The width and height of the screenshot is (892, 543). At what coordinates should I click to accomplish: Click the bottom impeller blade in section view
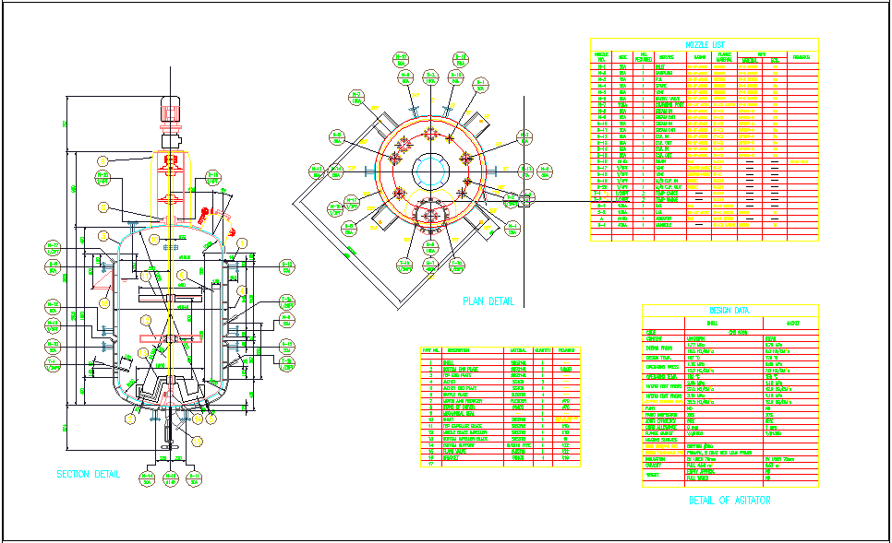(x=170, y=339)
